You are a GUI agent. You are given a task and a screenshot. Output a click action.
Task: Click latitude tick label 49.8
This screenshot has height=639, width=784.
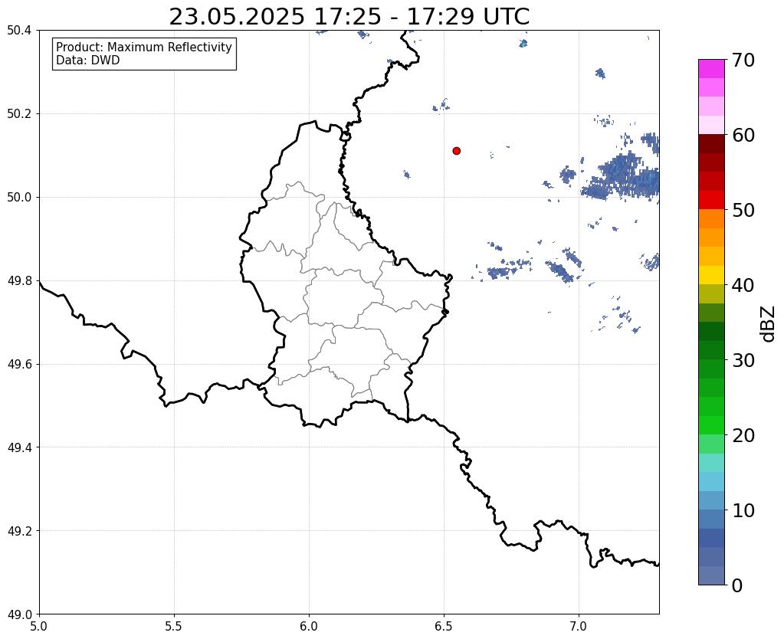(19, 281)
